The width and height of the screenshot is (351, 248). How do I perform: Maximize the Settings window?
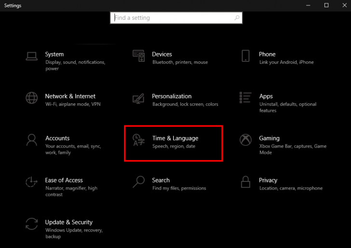(326, 5)
